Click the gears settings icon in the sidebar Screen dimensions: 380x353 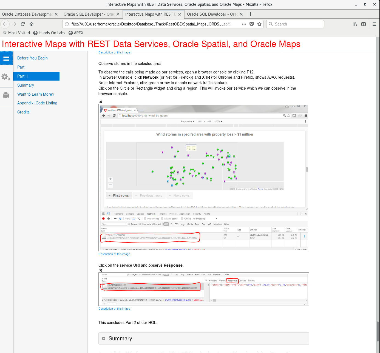tap(6, 77)
